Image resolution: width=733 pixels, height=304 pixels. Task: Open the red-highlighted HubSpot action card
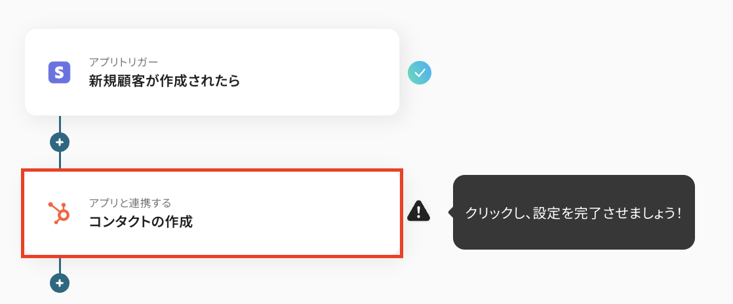point(212,213)
